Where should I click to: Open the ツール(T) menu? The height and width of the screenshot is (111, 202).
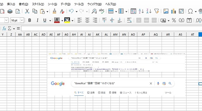point(79,4)
